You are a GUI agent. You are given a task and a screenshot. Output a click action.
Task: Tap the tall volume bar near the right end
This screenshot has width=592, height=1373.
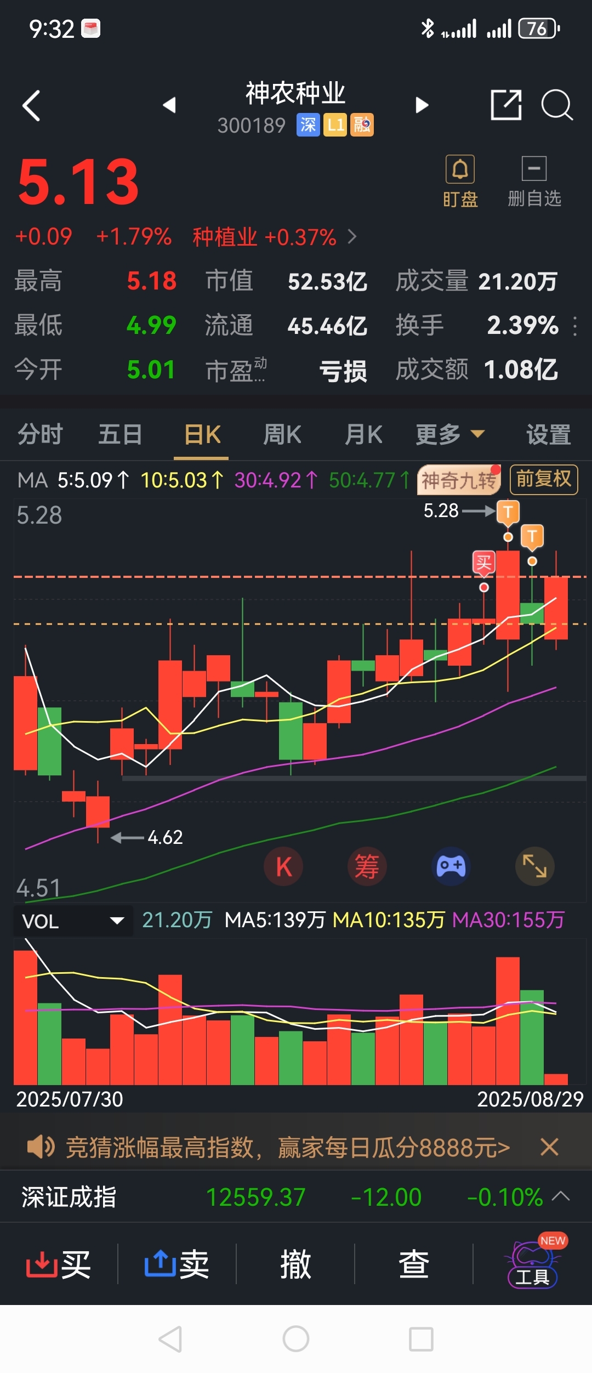(508, 1020)
